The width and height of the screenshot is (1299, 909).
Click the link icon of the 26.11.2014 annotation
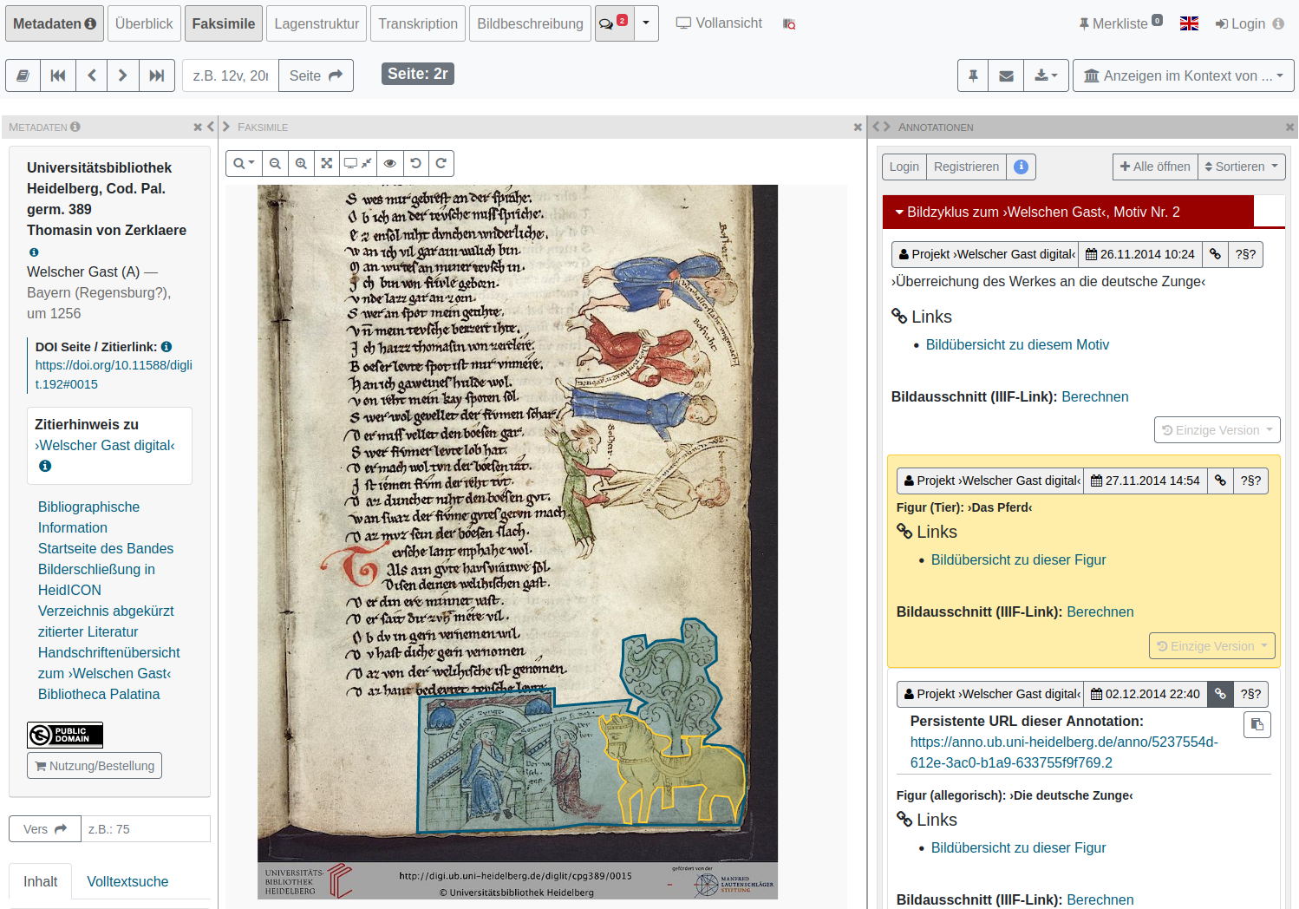click(x=1216, y=254)
